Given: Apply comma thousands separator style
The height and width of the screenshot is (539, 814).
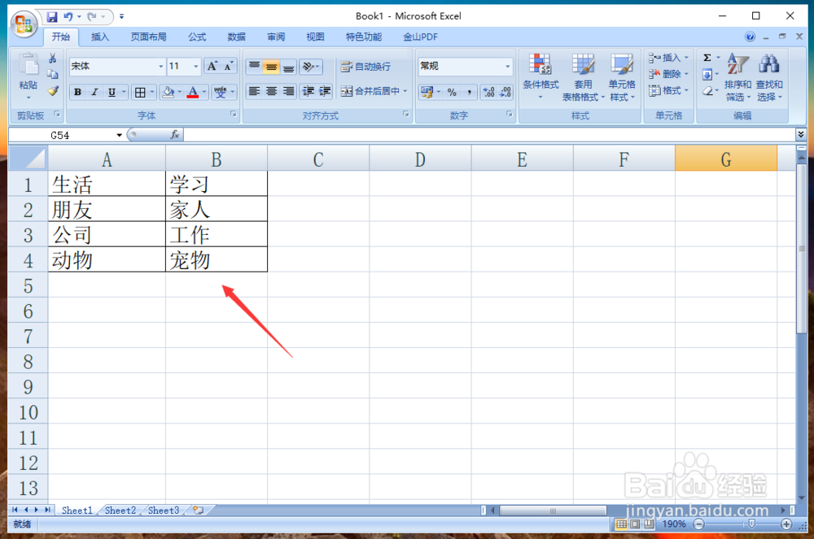Looking at the screenshot, I should point(470,92).
